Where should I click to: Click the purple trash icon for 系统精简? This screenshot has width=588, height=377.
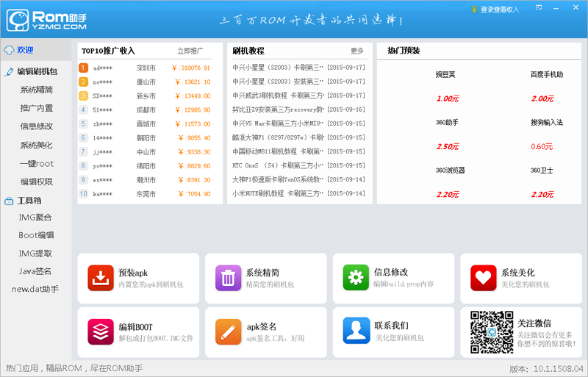[229, 279]
